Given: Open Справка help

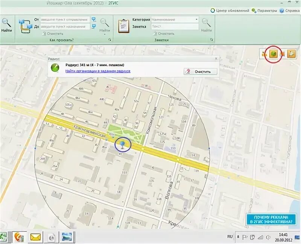Looking at the screenshot, I should (x=289, y=11).
